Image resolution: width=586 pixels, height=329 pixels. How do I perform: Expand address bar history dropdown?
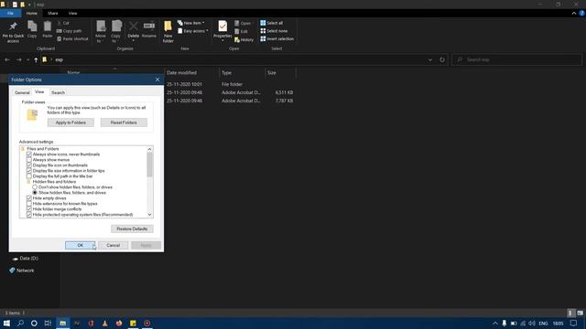pyautogui.click(x=430, y=59)
